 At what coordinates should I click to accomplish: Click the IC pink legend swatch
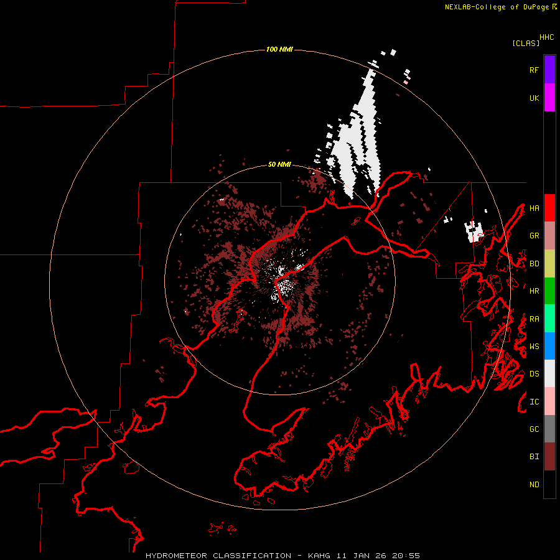pos(549,401)
